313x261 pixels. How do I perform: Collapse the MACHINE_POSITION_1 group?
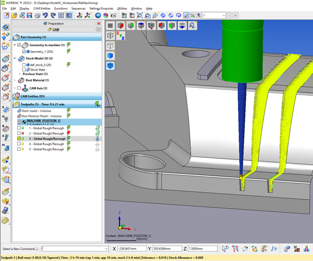pos(19,122)
